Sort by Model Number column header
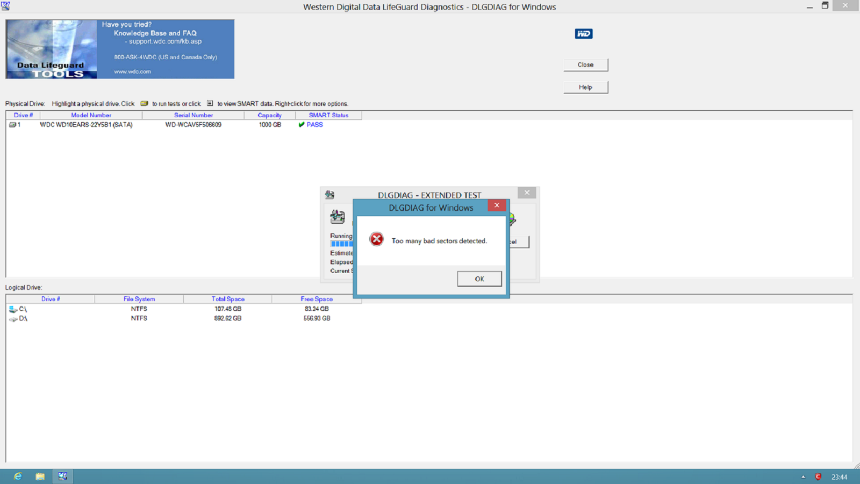The width and height of the screenshot is (860, 484). [x=91, y=115]
